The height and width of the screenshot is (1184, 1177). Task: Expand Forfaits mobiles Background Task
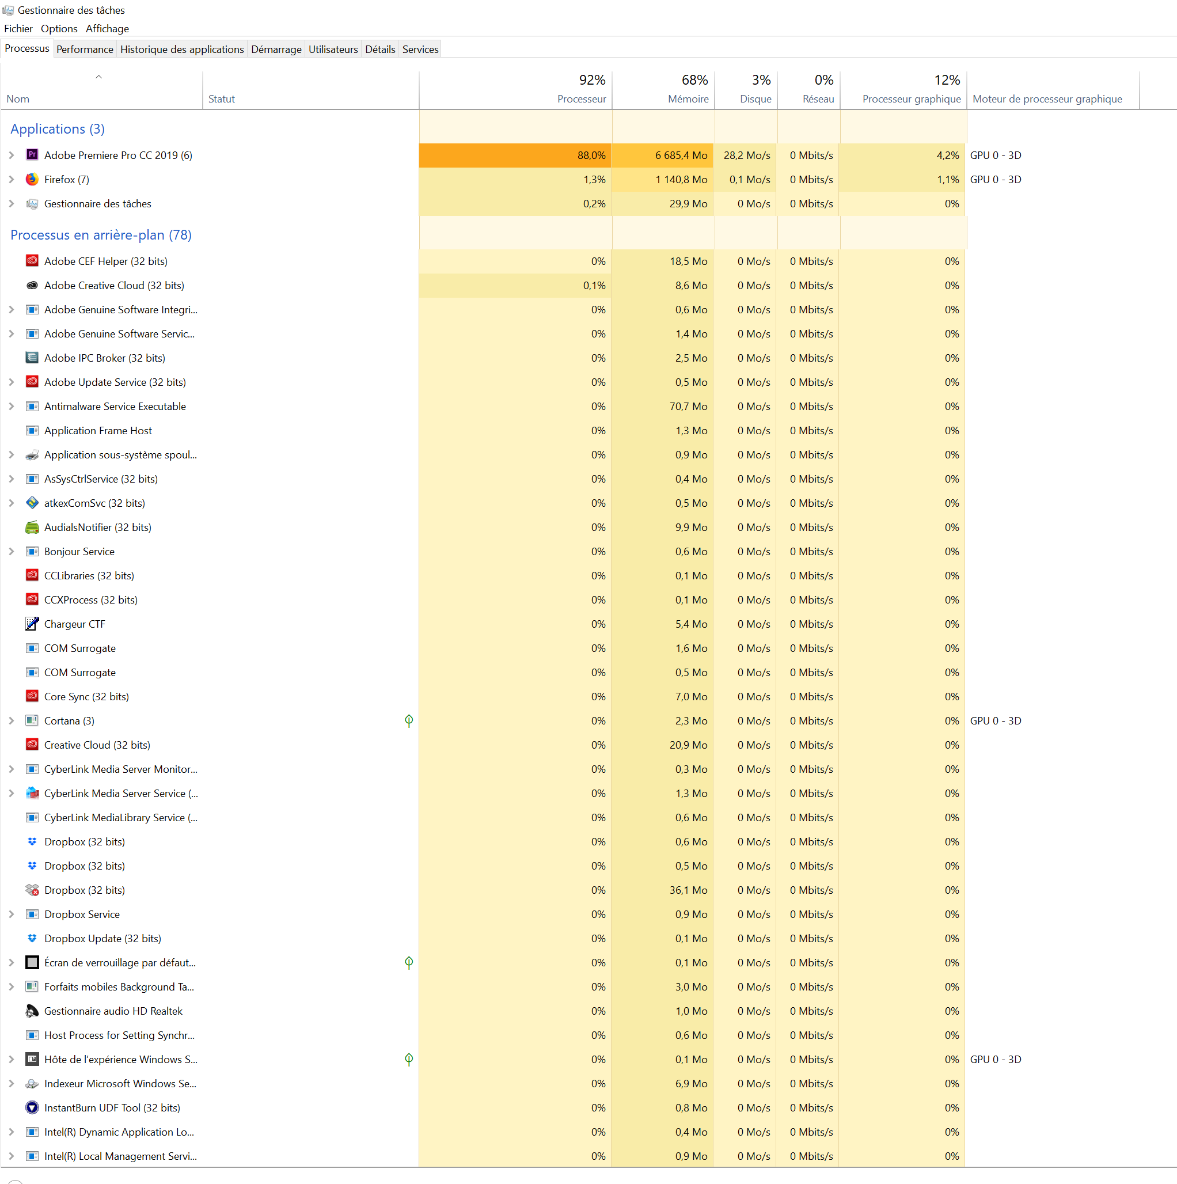coord(12,986)
